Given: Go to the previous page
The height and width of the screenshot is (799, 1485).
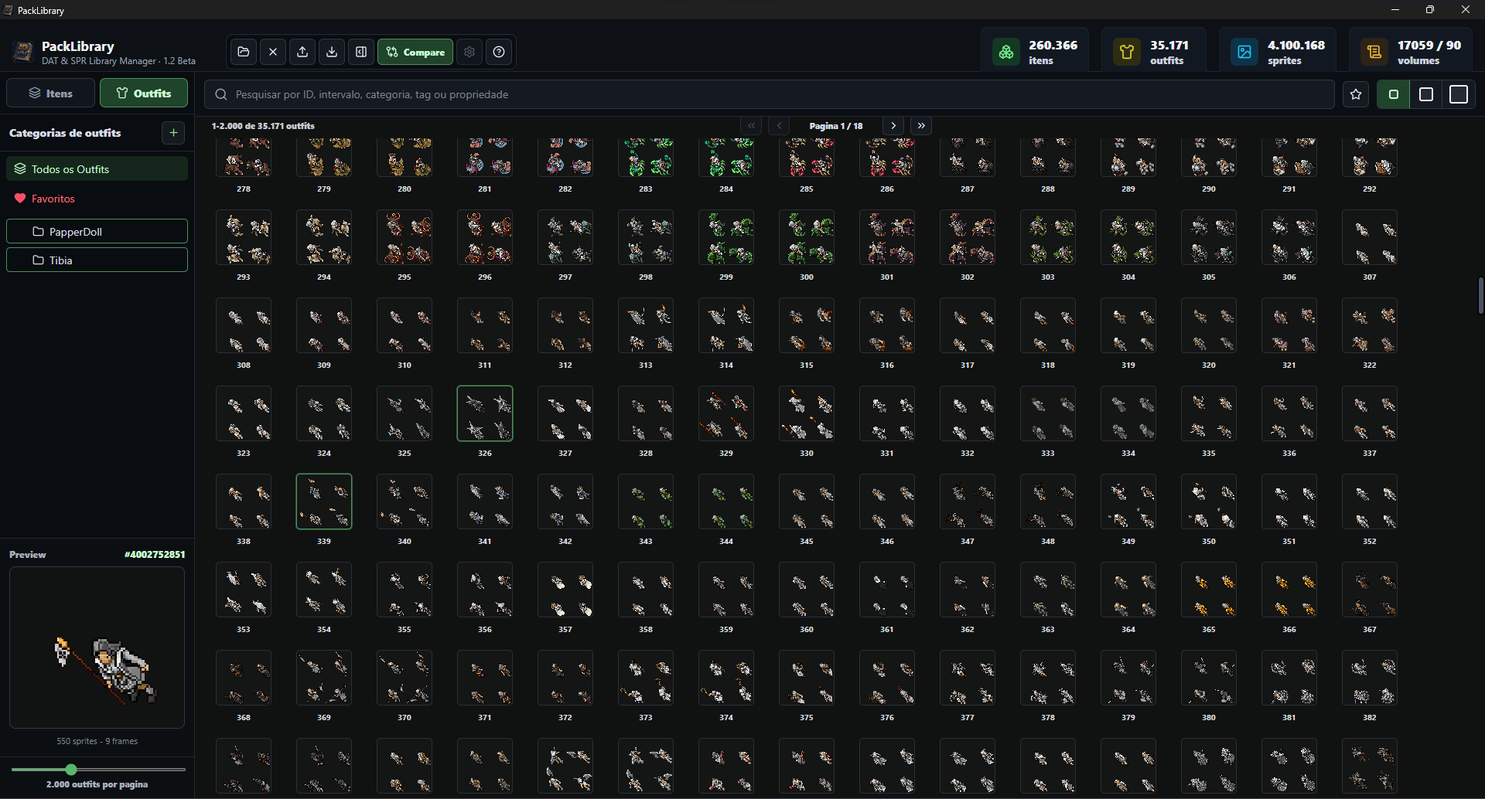Looking at the screenshot, I should point(779,126).
